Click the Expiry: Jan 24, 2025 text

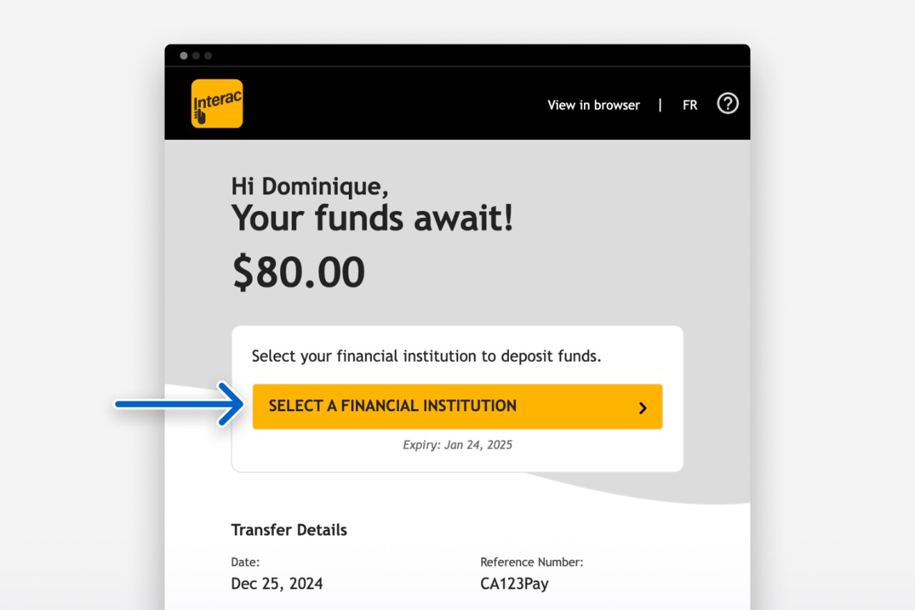[457, 445]
